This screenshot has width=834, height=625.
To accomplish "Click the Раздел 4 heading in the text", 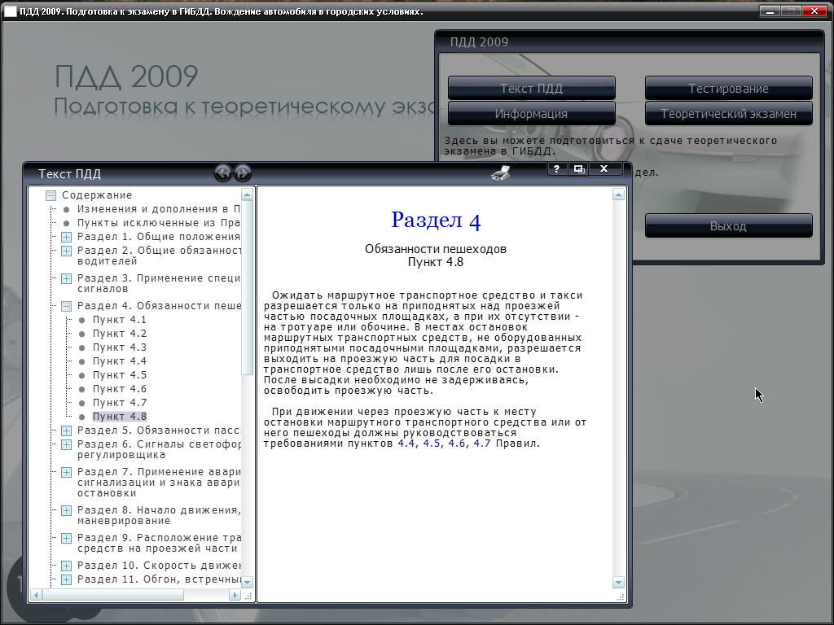I will click(436, 220).
